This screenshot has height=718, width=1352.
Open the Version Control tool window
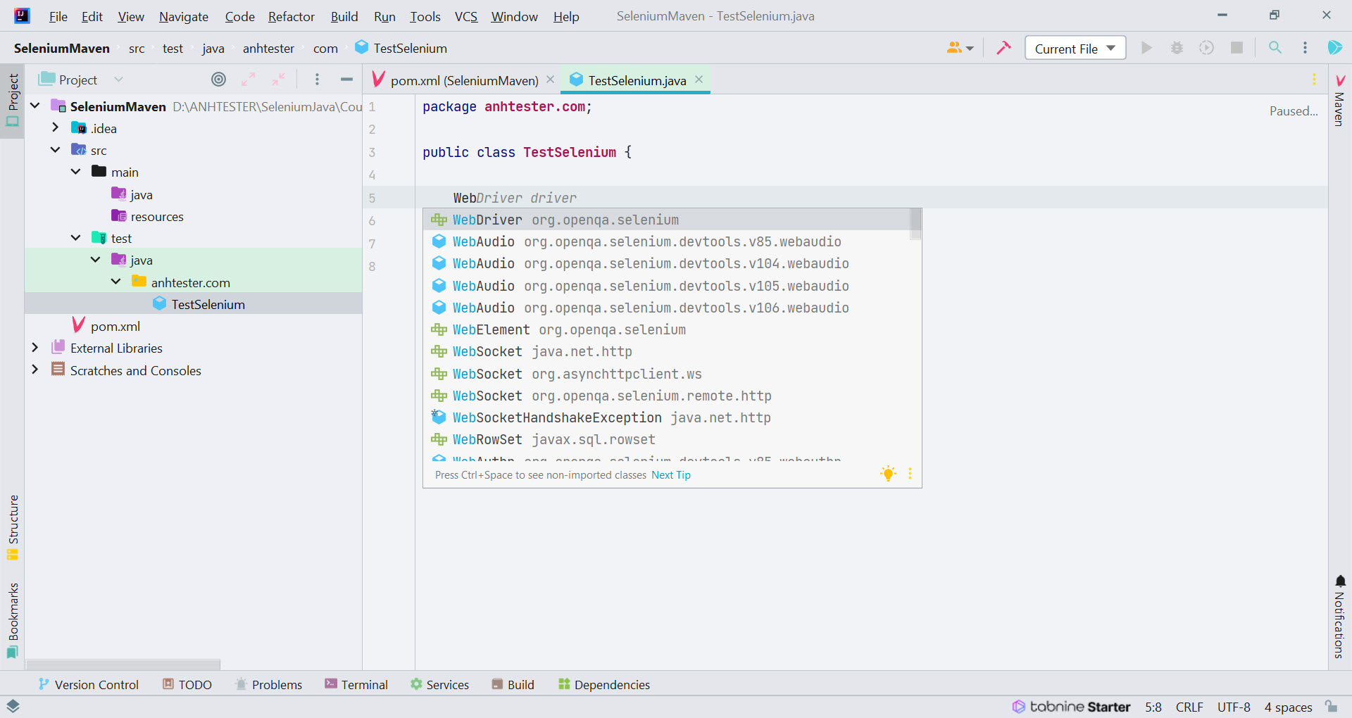click(x=89, y=684)
